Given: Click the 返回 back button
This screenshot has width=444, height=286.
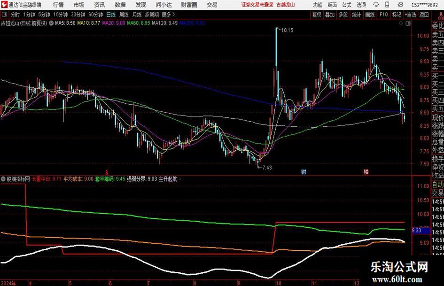Looking at the screenshot, I should point(424,15).
